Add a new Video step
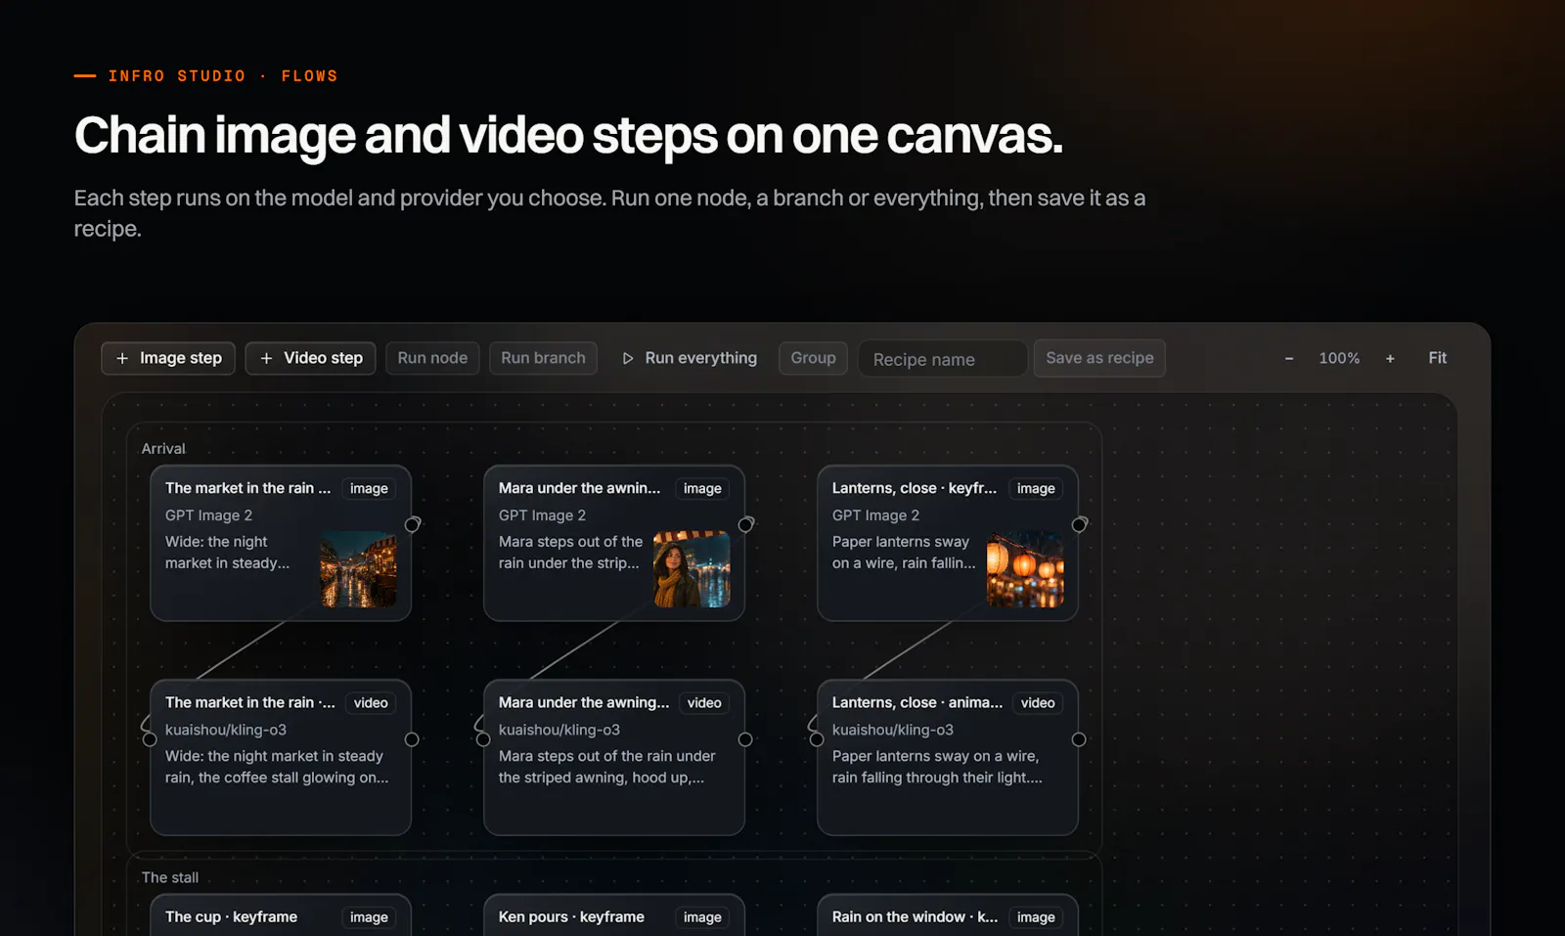 310,358
